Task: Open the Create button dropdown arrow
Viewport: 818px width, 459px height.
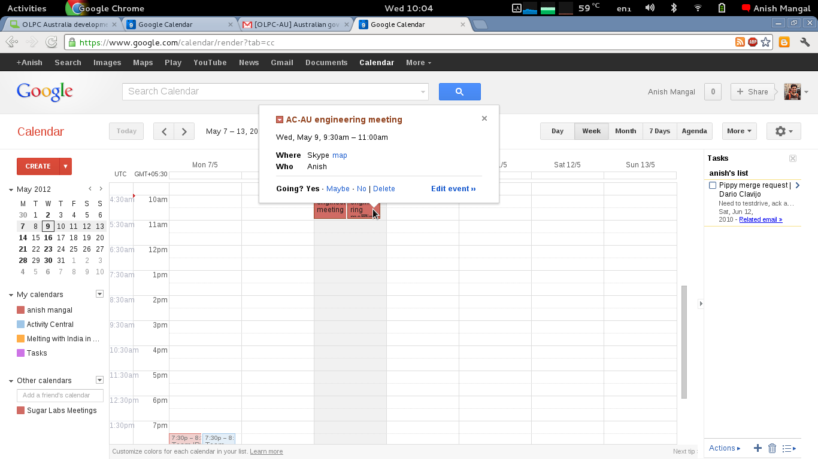Action: (x=66, y=166)
